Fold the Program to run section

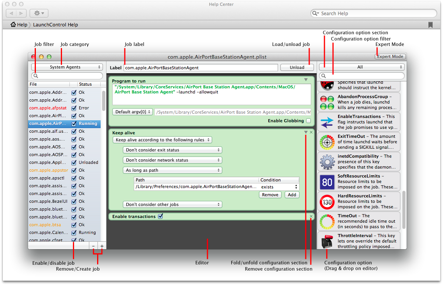[306, 80]
